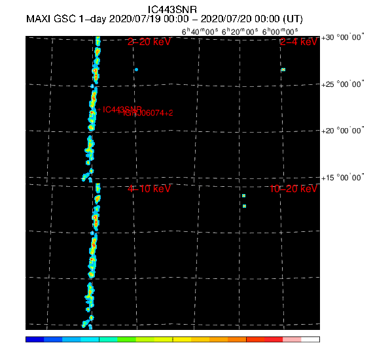
Task: Click the IC443SNR title text
Action: 172,10
